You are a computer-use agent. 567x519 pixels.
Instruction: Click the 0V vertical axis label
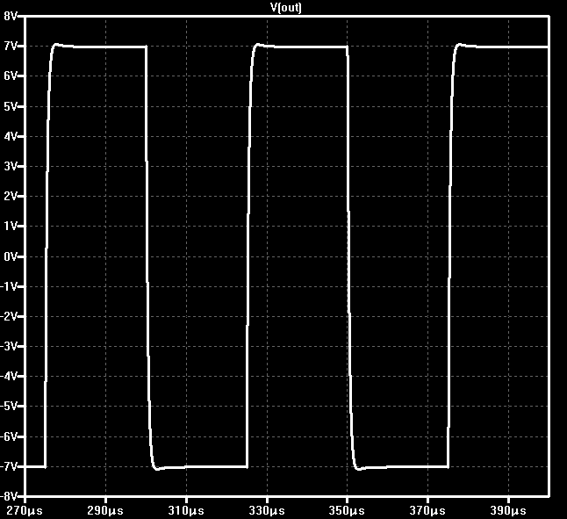pos(10,256)
